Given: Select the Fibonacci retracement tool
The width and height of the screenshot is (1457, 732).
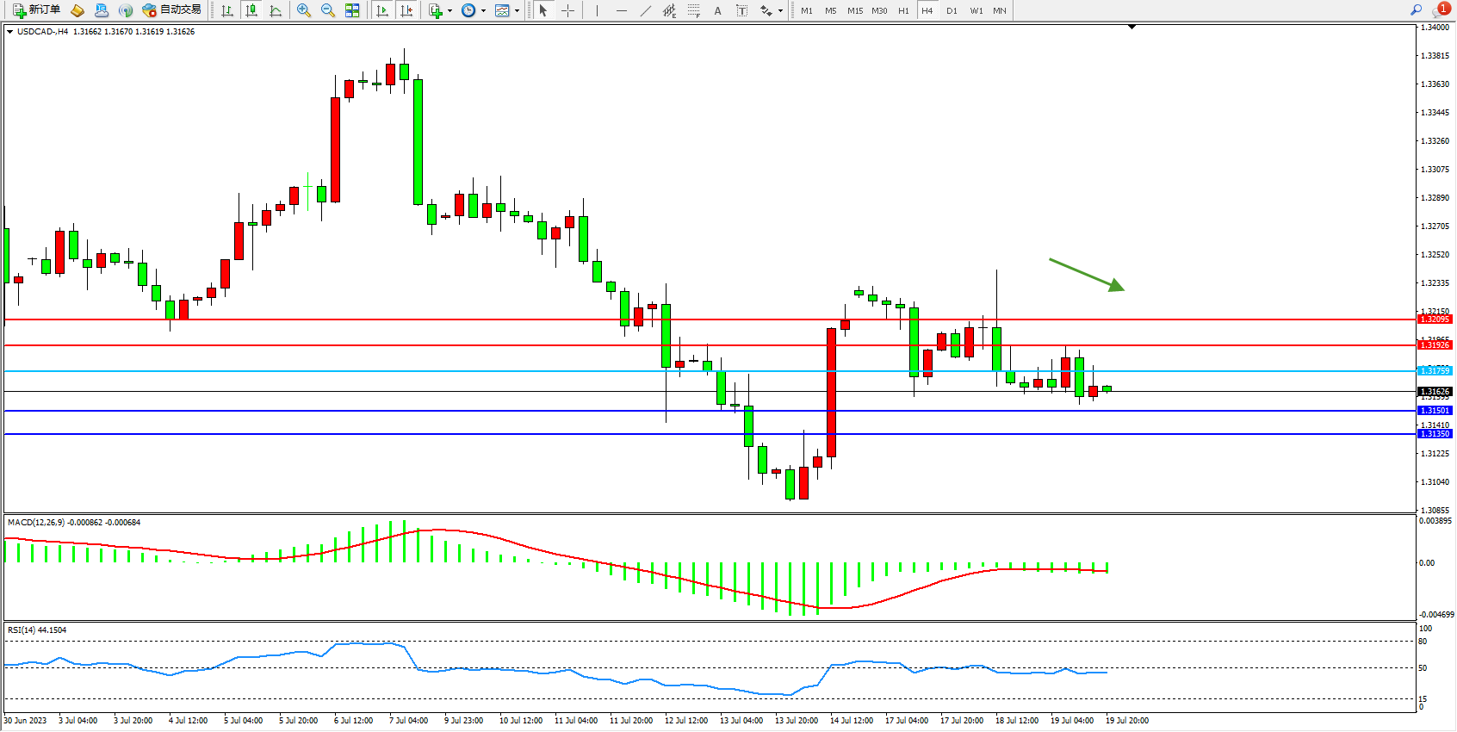Looking at the screenshot, I should pos(694,10).
